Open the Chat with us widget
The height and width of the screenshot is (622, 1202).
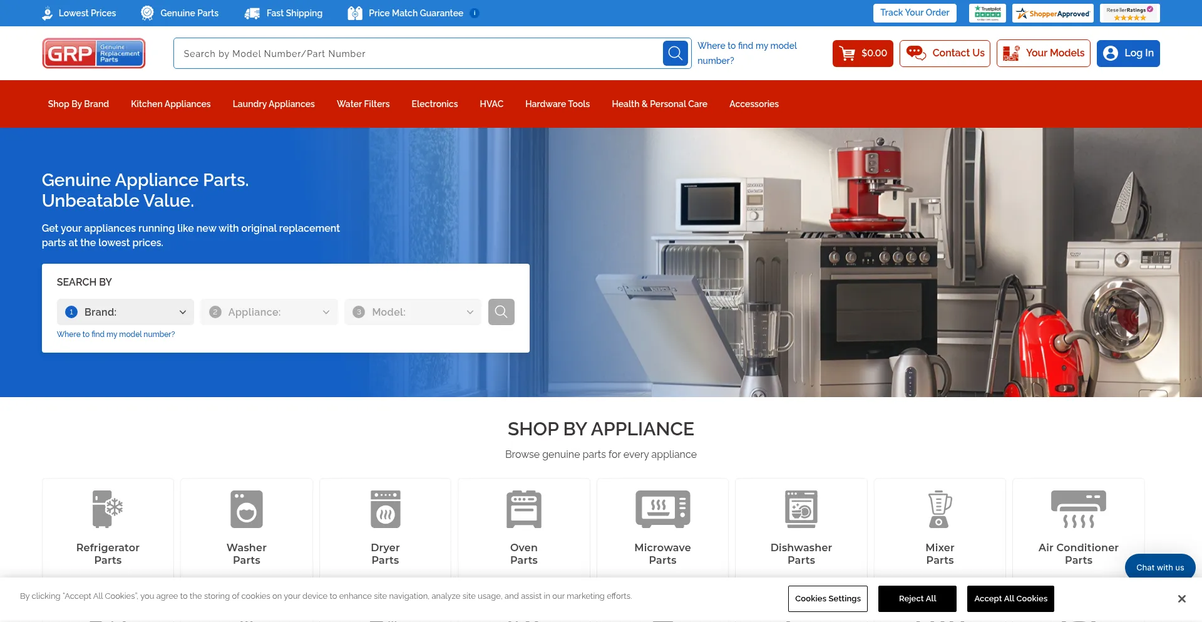click(1159, 568)
